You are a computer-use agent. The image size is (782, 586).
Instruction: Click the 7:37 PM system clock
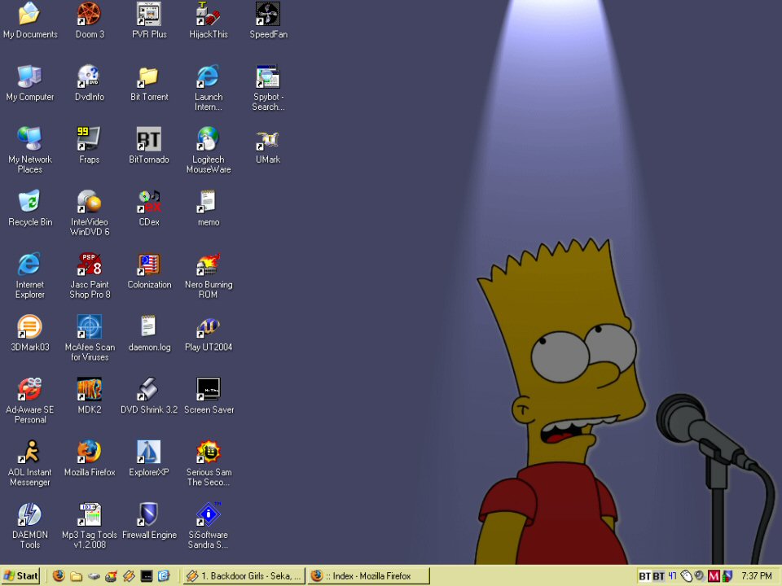tap(757, 576)
